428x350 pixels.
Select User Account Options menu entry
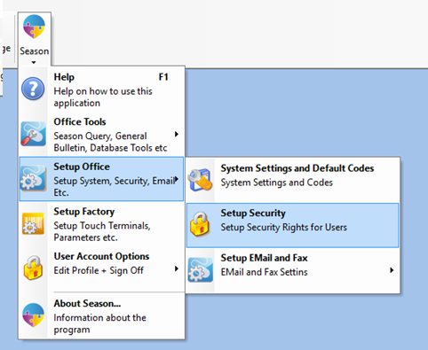[x=101, y=268]
